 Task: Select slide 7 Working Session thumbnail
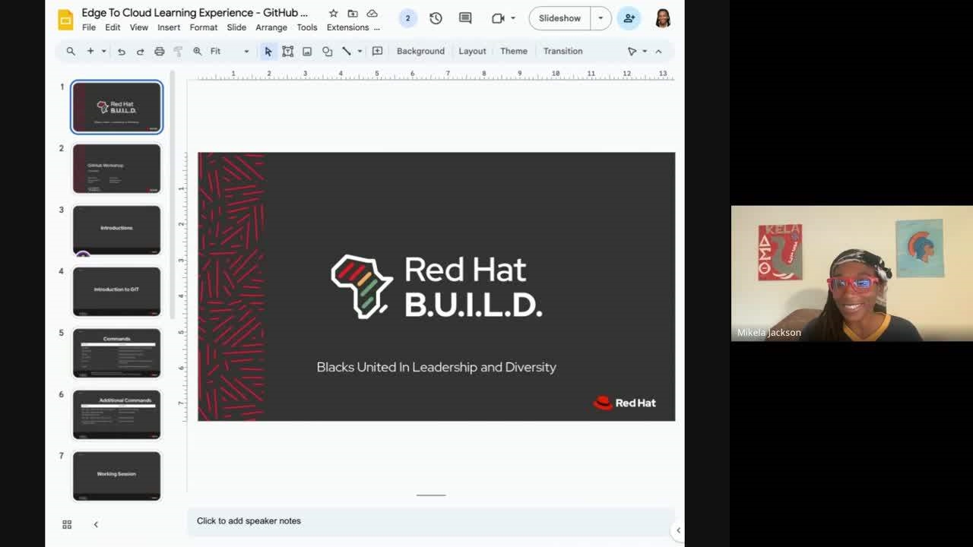click(x=116, y=476)
